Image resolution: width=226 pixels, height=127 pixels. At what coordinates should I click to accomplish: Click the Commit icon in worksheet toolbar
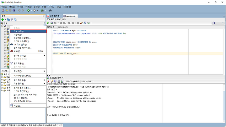pyautogui.click(x=69, y=23)
